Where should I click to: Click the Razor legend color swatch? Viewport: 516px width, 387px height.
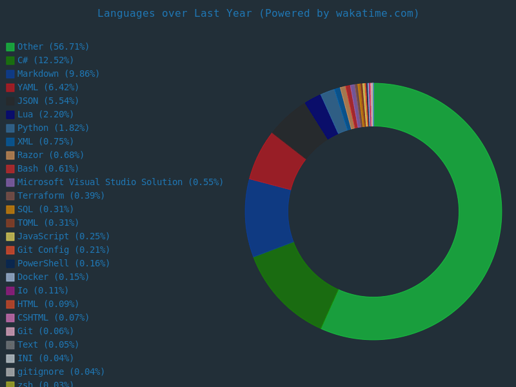pyautogui.click(x=10, y=155)
